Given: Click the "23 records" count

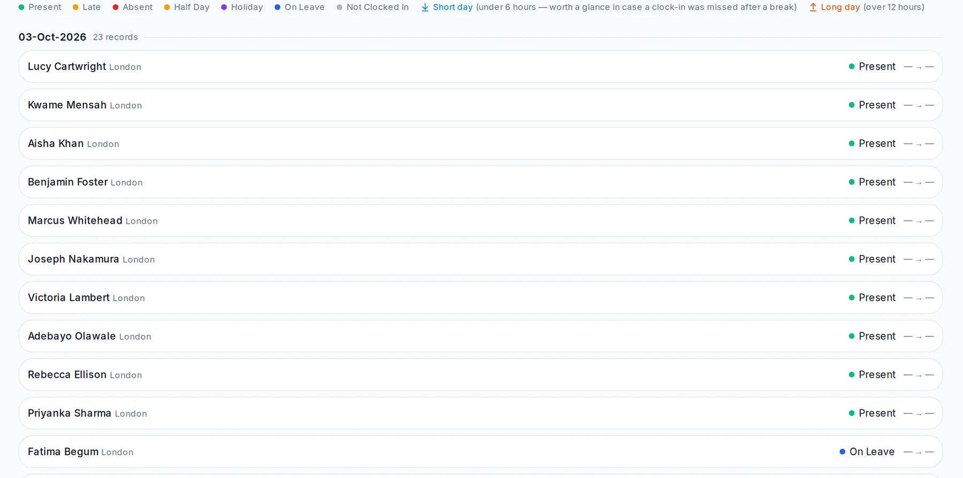Looking at the screenshot, I should 116,37.
